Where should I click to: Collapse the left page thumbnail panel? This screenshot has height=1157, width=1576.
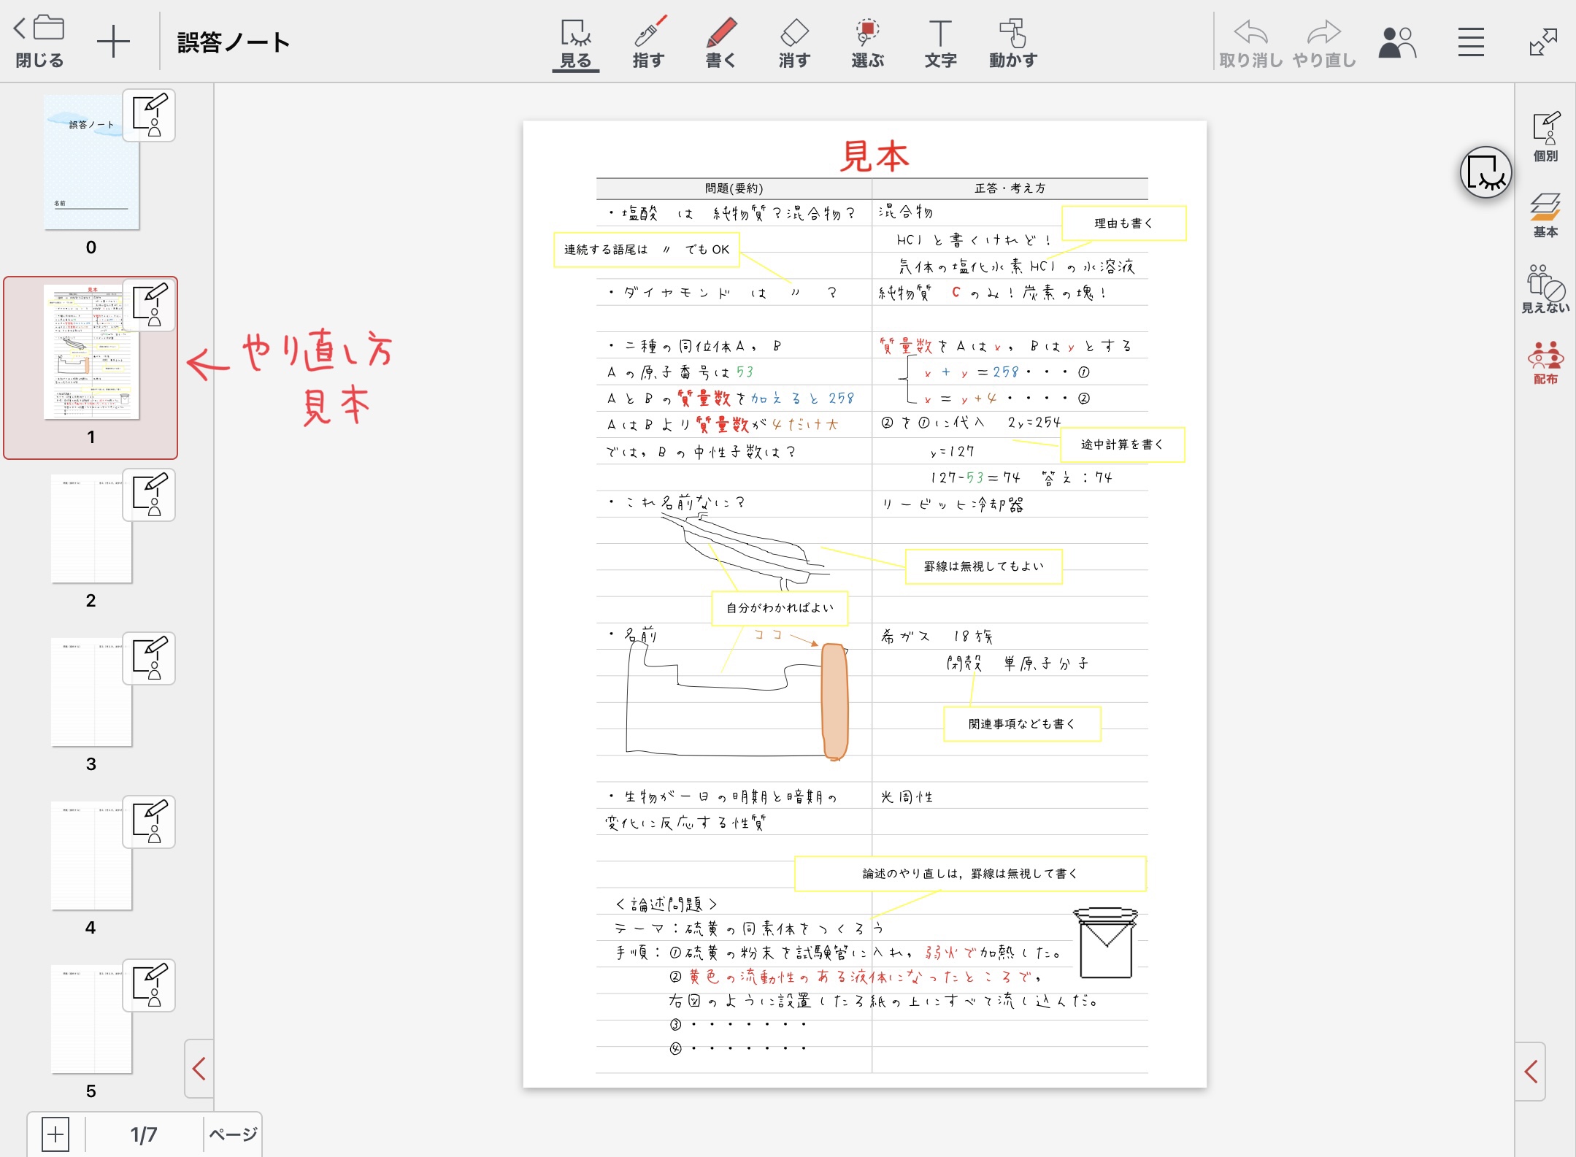click(x=199, y=1069)
